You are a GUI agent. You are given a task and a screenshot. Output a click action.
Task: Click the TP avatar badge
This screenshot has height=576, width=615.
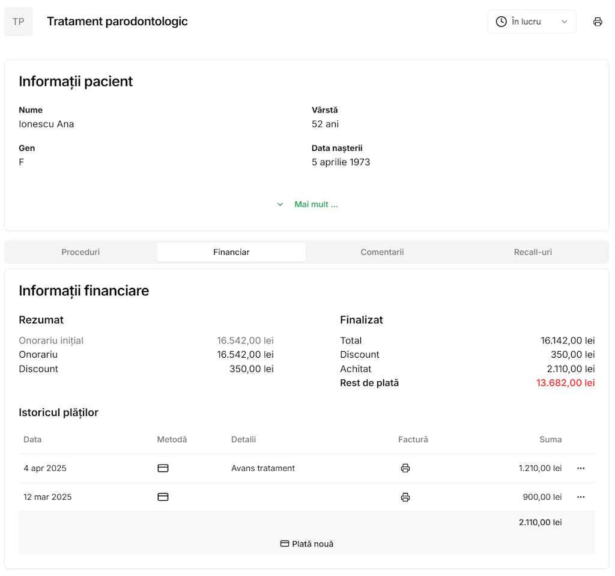(x=19, y=22)
